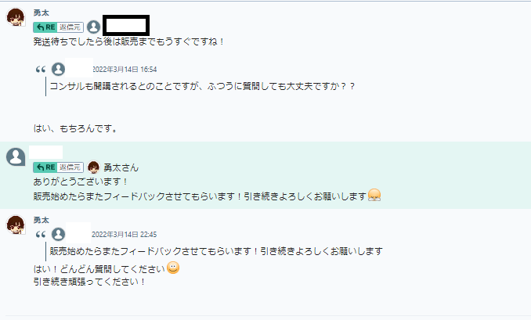The image size is (531, 320).
Task: Click 勇太's avatar on the bottom message
Action: [x=15, y=225]
